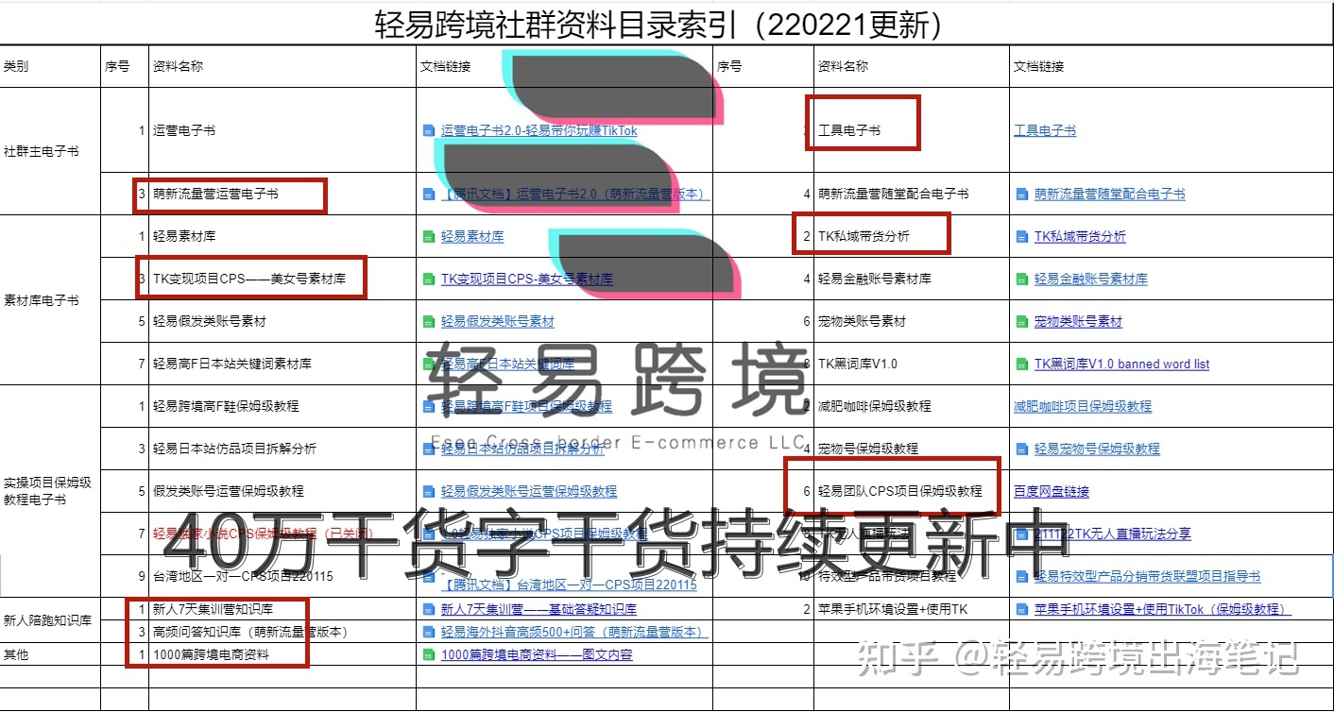Screen dimensions: 1334x712
Task: Click the blue document icon beside TK私域带货分析
Action: pyautogui.click(x=1022, y=237)
